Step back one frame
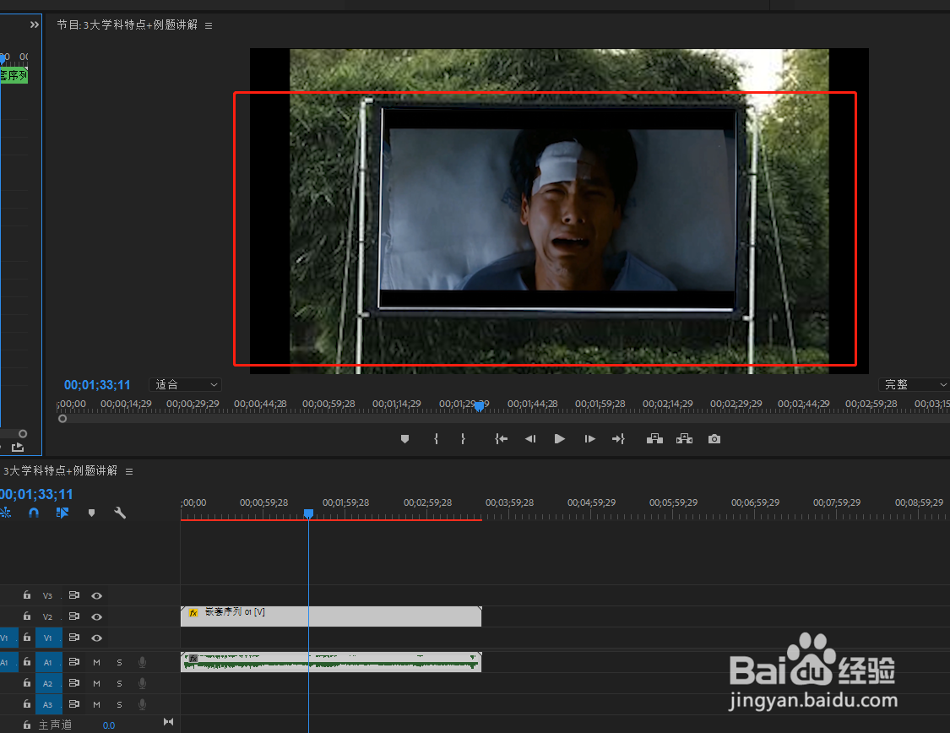This screenshot has height=733, width=950. point(530,439)
